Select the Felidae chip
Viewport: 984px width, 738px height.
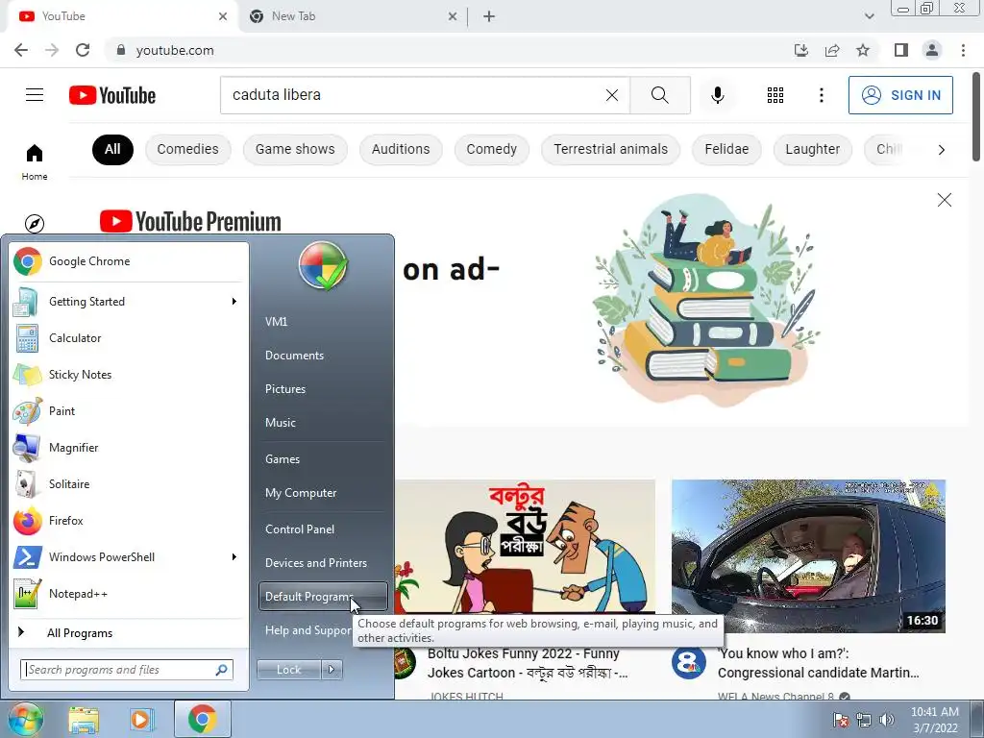(726, 149)
